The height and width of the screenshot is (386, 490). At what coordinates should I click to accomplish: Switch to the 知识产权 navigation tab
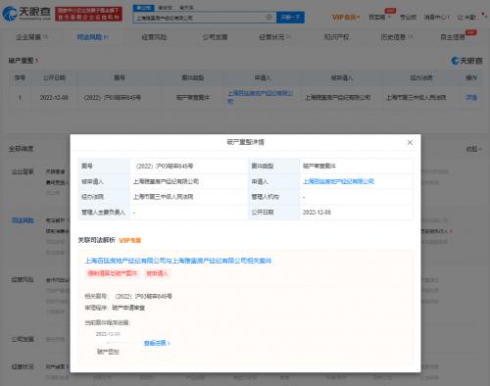point(336,37)
